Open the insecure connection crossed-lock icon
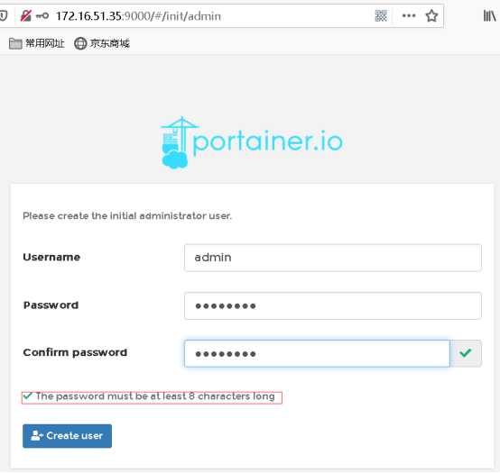Image resolution: width=500 pixels, height=473 pixels. point(26,15)
